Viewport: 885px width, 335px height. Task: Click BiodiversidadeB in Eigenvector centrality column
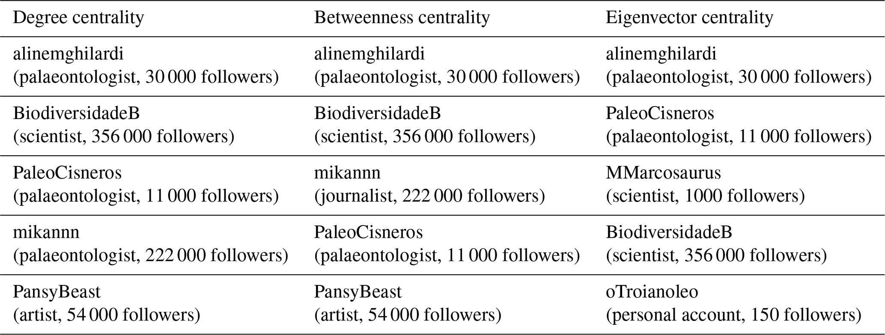point(669,232)
